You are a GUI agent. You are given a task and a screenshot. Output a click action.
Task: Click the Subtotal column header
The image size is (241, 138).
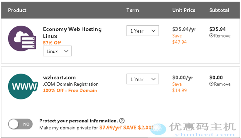tap(219, 10)
